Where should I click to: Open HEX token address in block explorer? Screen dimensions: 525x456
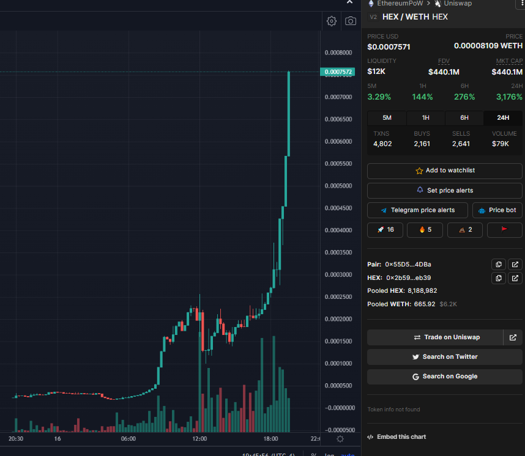515,278
